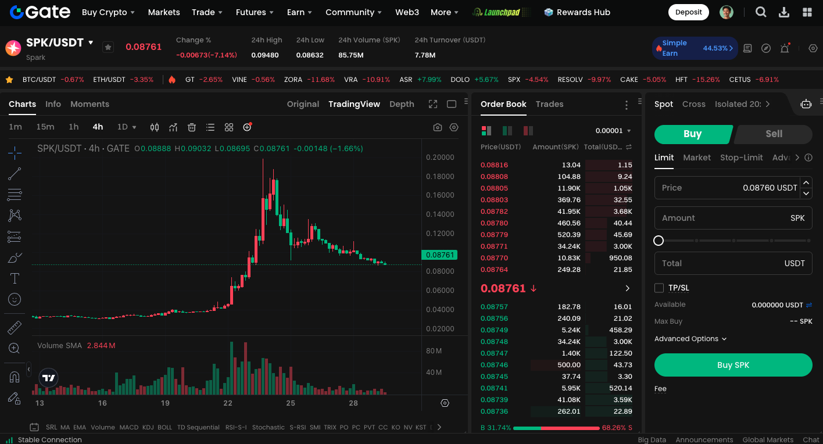Open the Magnet snapping tool
The height and width of the screenshot is (444, 823).
tap(15, 376)
